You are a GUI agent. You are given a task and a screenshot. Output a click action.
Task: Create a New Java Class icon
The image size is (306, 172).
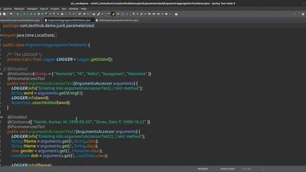tap(85, 14)
